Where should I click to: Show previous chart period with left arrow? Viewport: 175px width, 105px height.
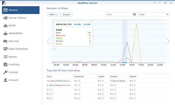point(48,41)
